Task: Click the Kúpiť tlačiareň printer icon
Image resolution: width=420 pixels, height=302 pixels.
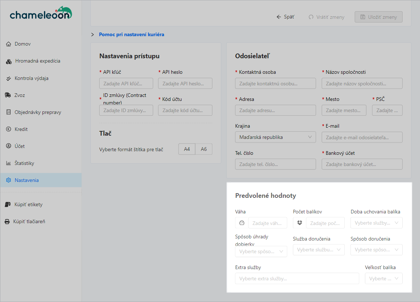Action: coord(7,221)
